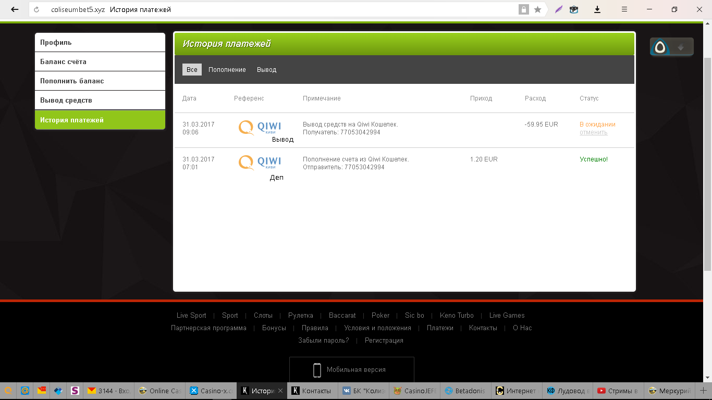Click the QIWI logo in withdrawal row

260,128
